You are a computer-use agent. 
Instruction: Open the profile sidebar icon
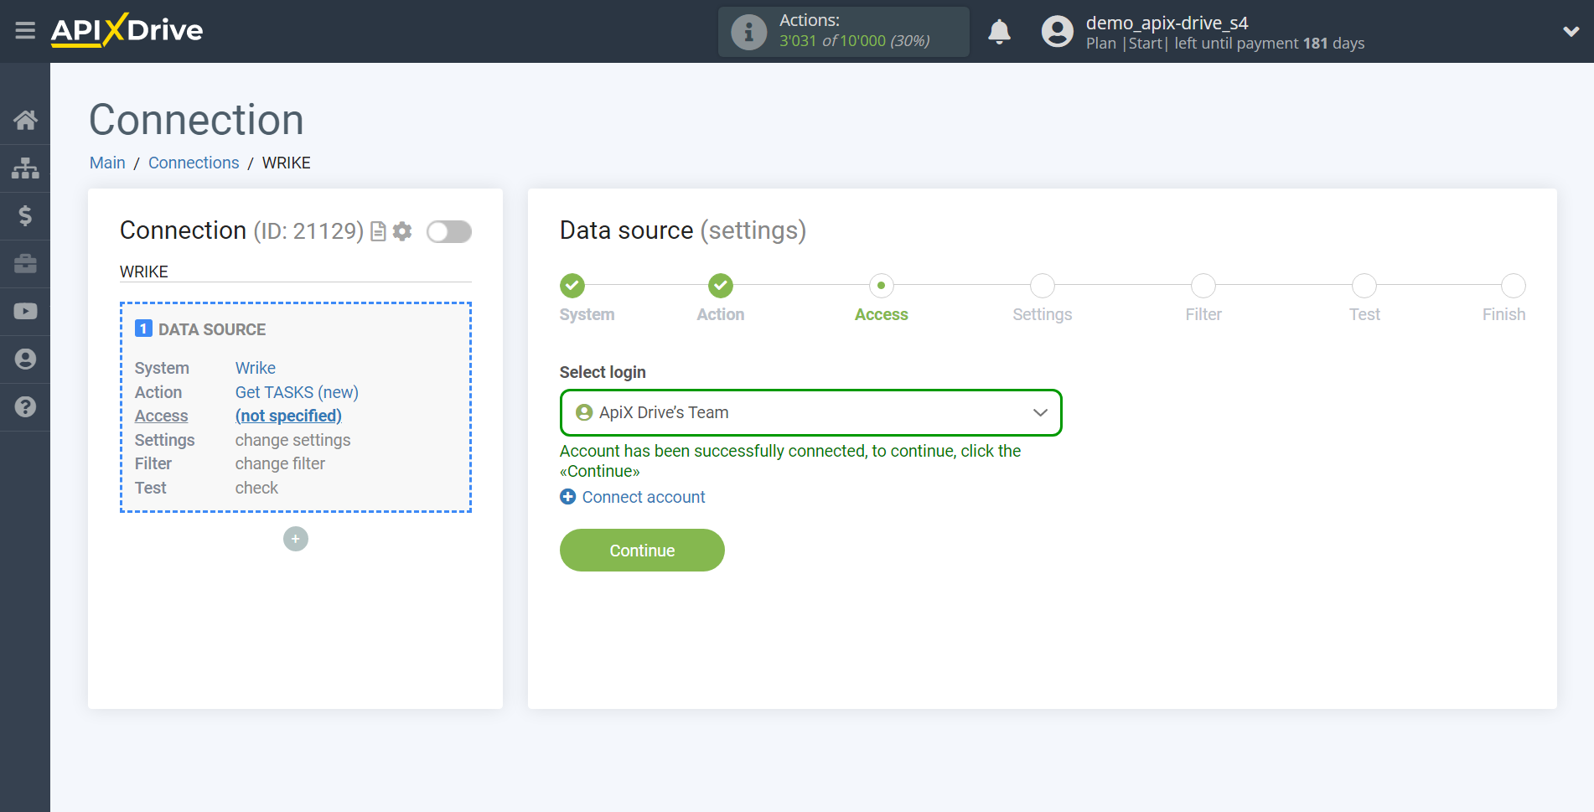[25, 359]
